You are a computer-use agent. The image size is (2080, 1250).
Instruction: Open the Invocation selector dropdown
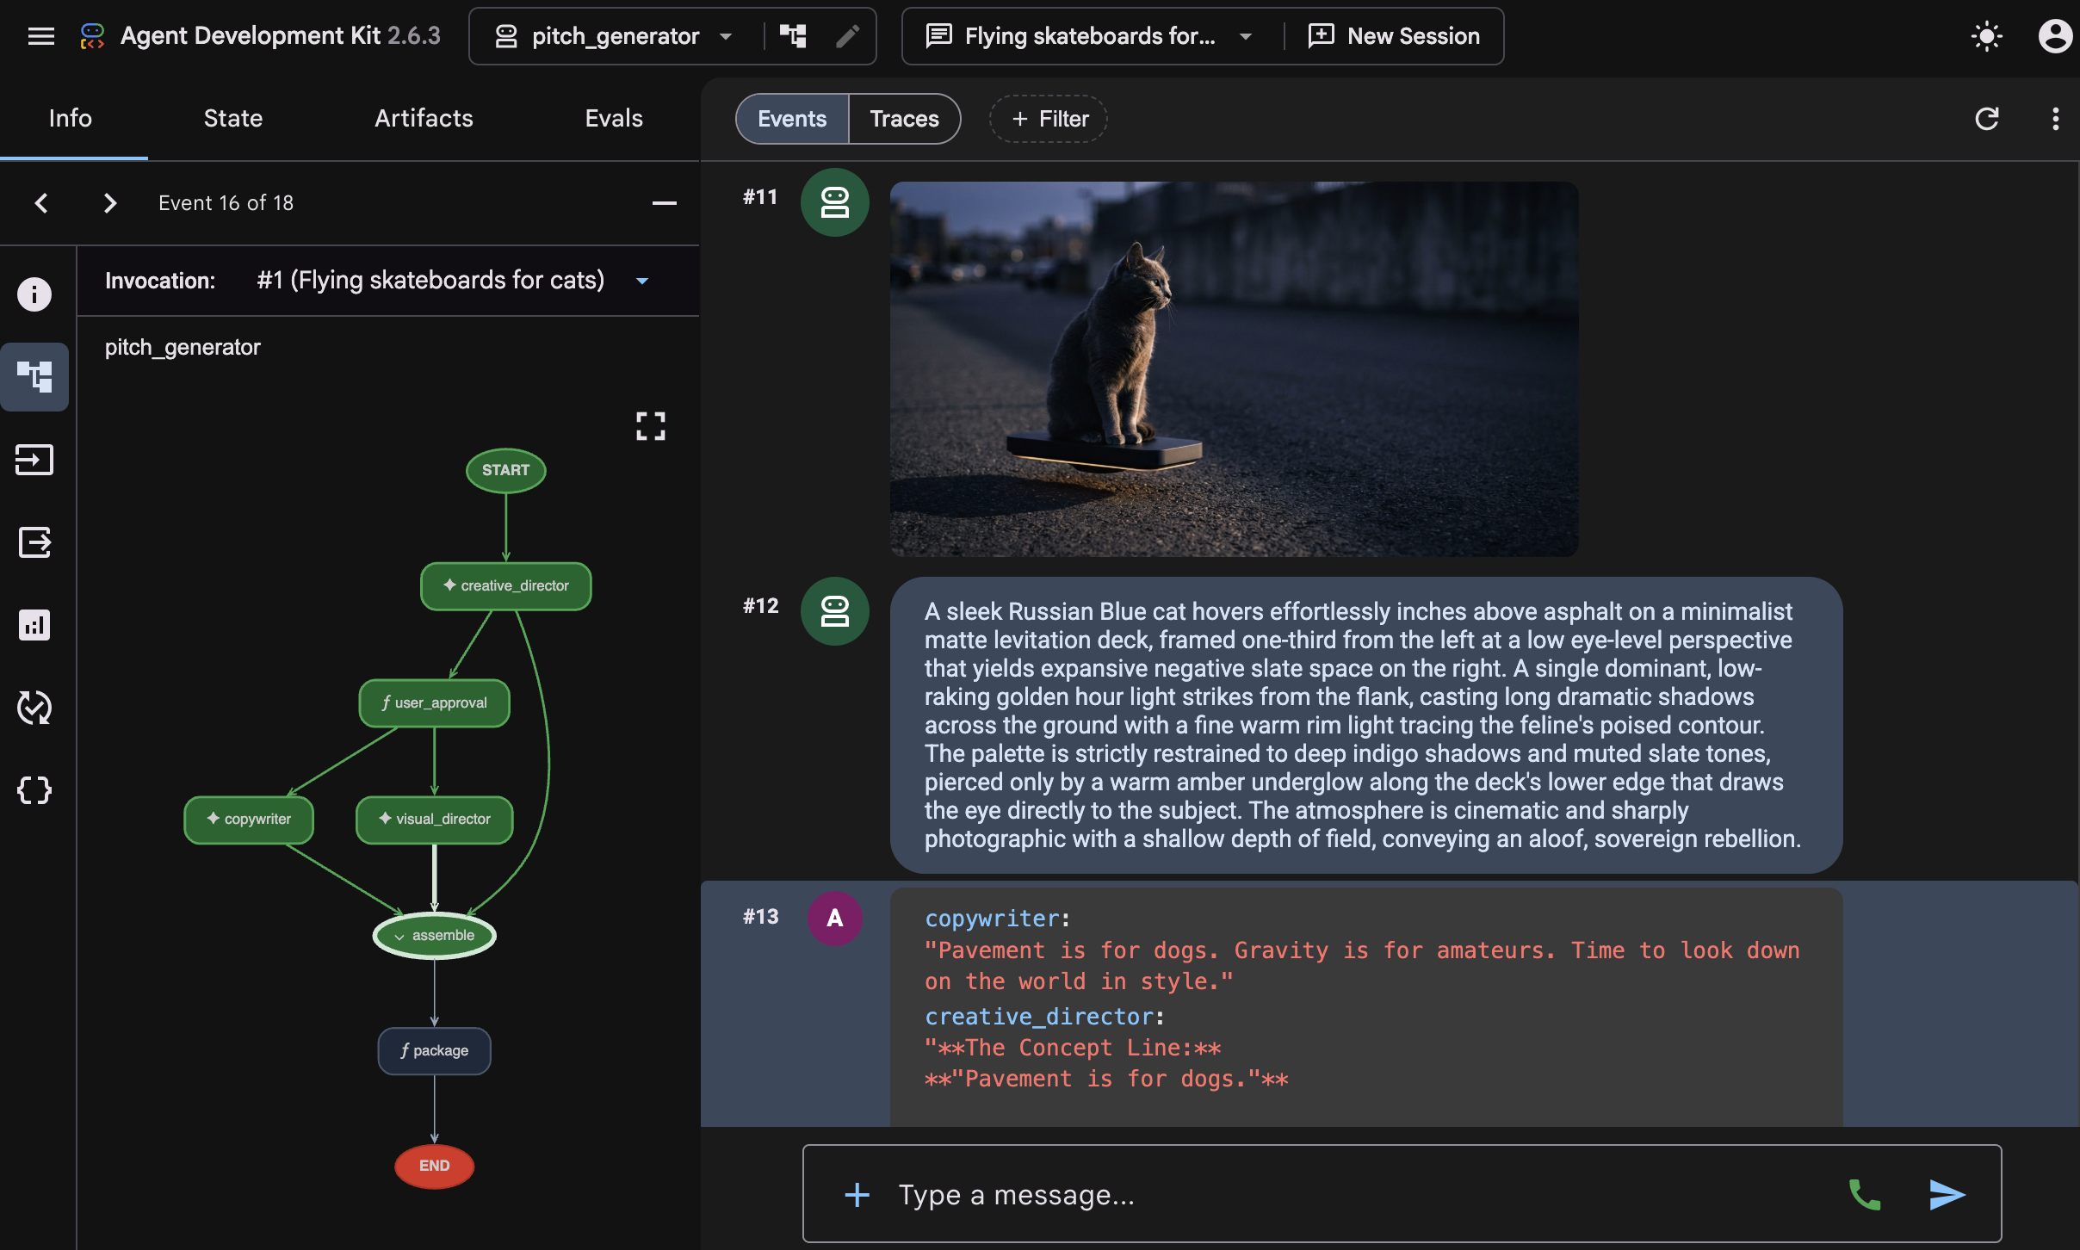pos(452,281)
